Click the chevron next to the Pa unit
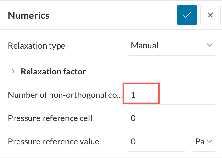Image resolution: width=222 pixels, height=158 pixels. coord(209,141)
